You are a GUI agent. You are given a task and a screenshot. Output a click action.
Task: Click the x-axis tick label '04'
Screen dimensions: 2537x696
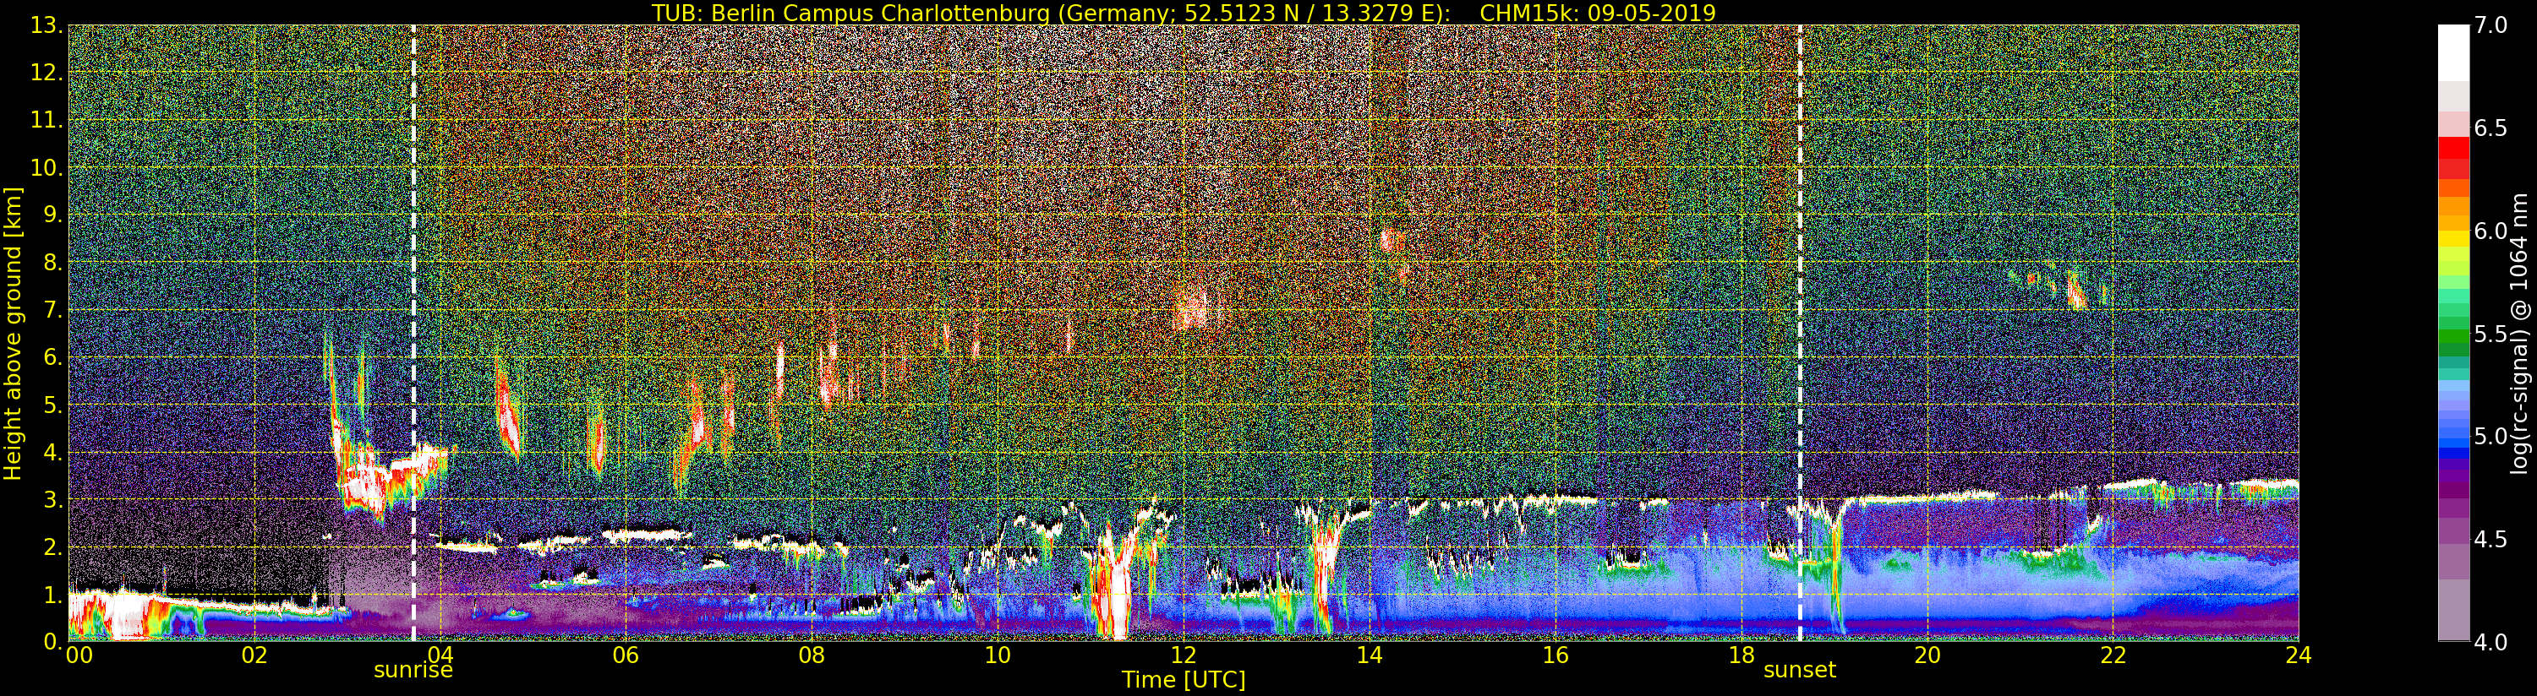[x=440, y=655]
